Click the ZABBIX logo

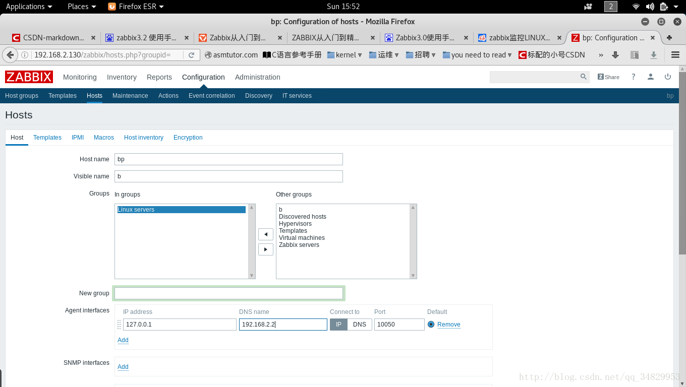click(29, 77)
